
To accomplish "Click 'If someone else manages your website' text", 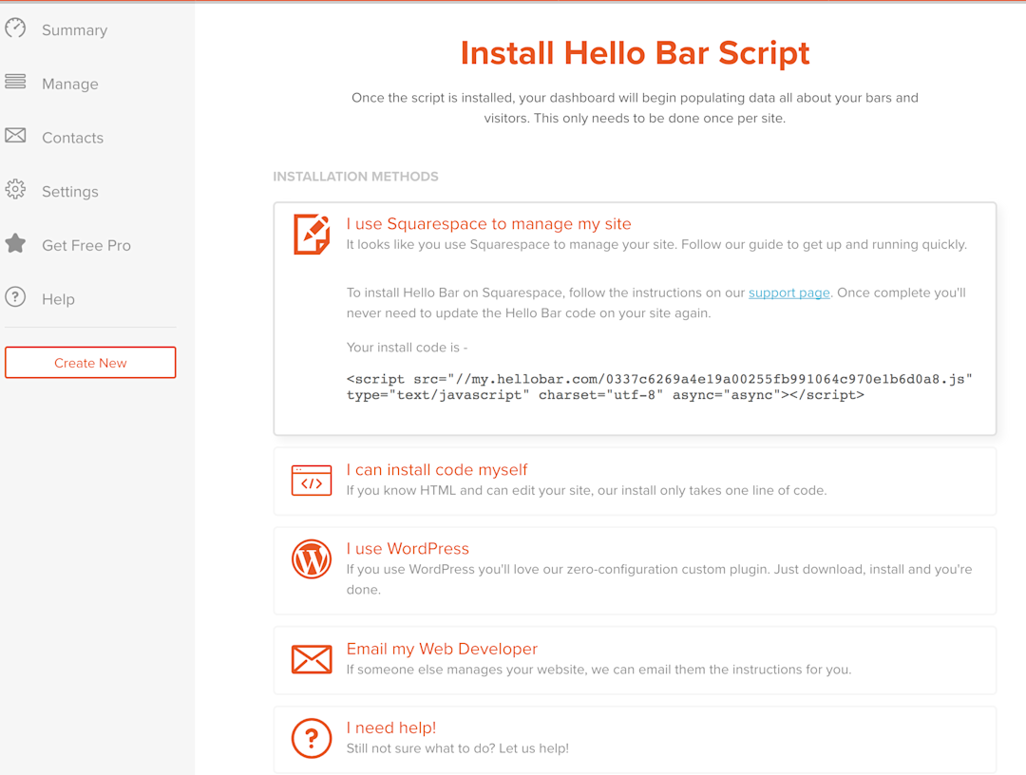I will 598,670.
